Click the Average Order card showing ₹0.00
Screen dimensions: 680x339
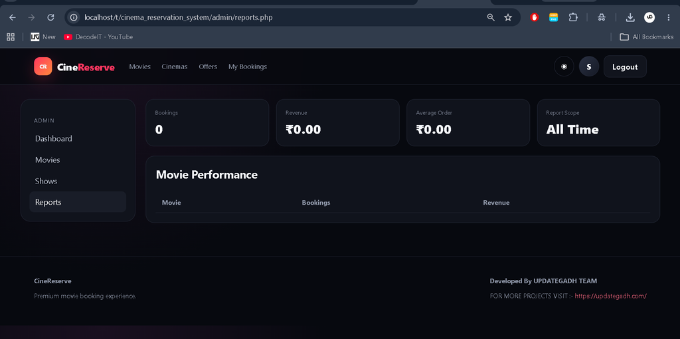tap(468, 123)
